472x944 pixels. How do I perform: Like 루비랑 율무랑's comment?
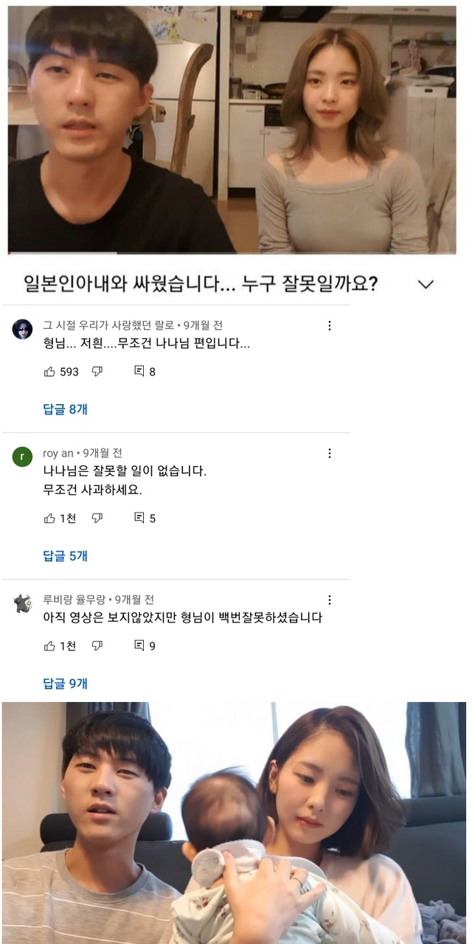50,646
